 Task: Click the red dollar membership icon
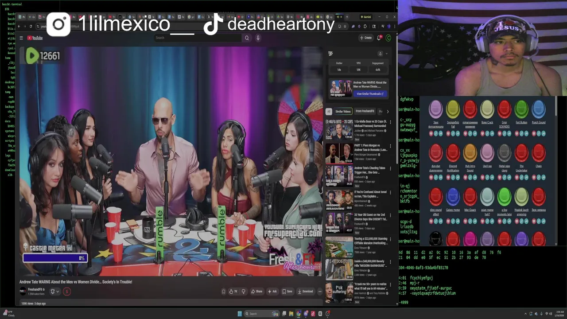click(x=67, y=292)
